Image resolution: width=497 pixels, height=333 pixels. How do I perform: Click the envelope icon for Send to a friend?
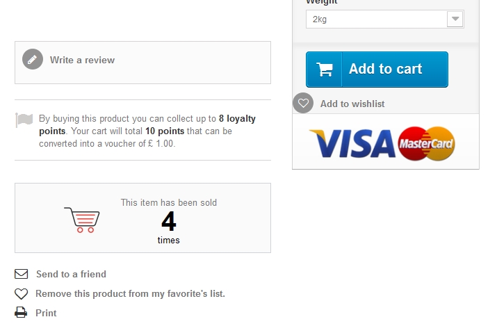[x=22, y=274]
